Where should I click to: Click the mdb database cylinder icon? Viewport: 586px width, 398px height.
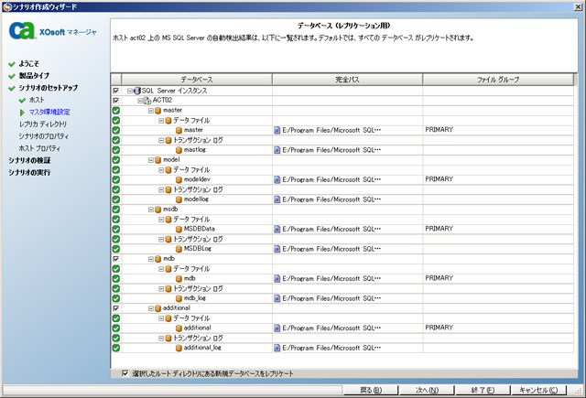point(157,259)
